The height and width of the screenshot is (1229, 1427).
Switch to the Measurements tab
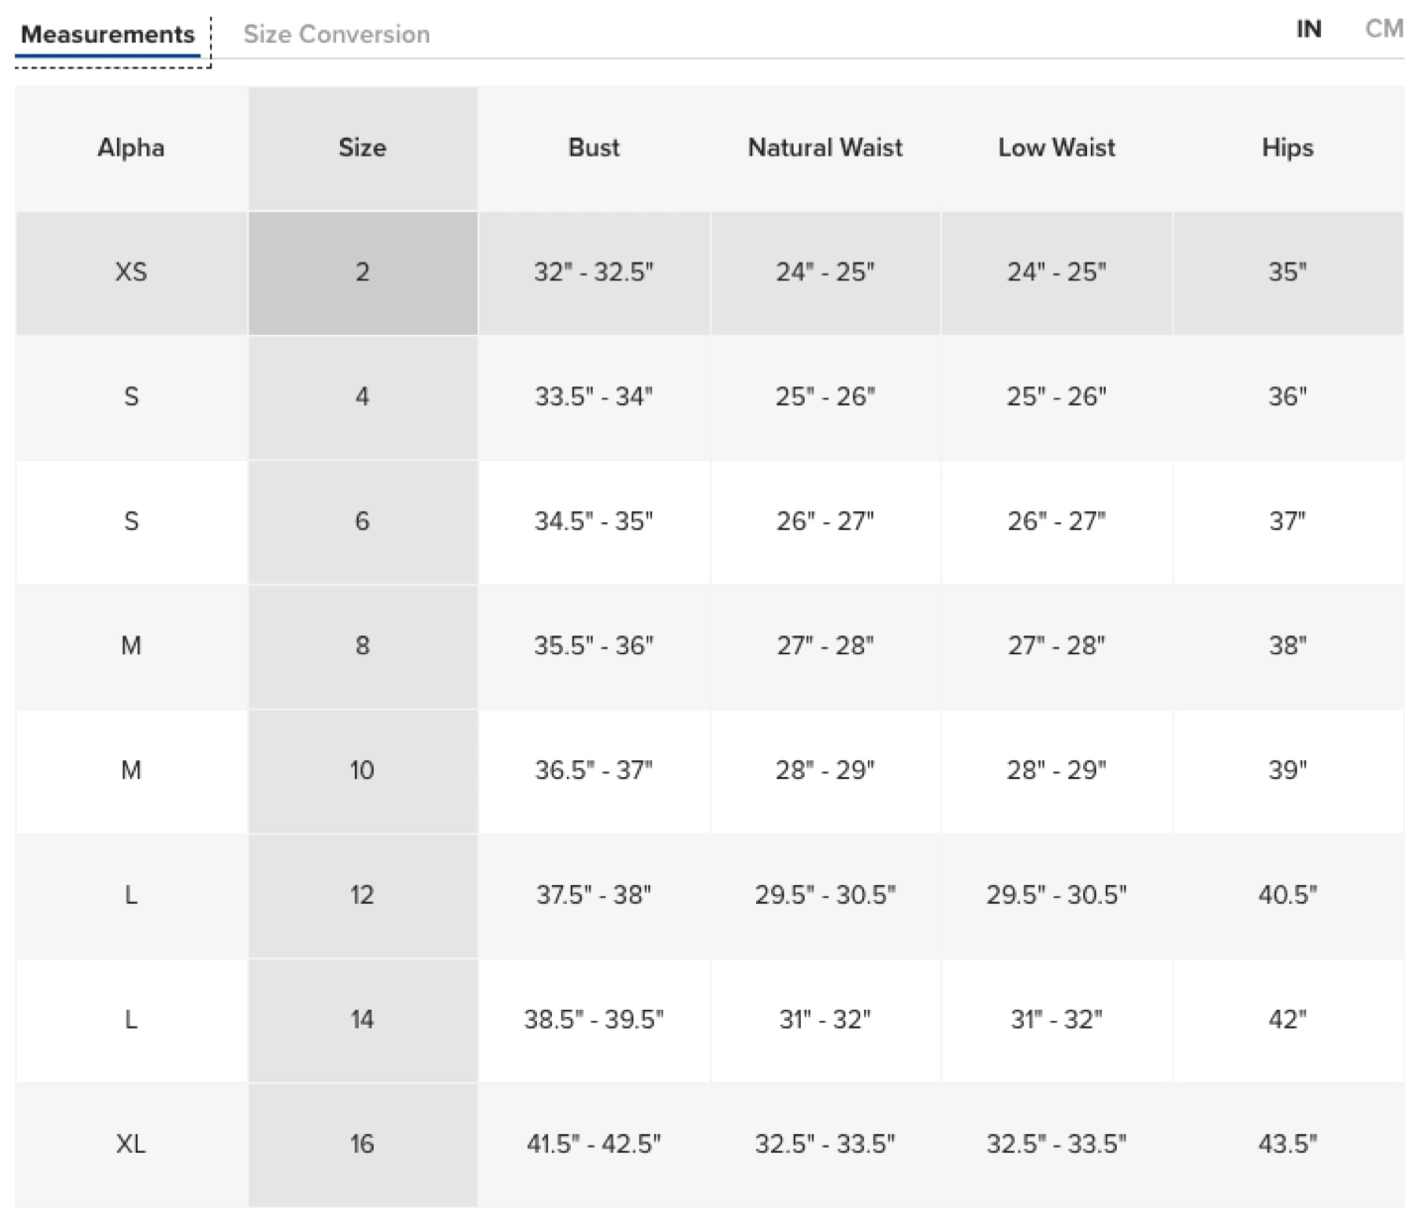[x=108, y=35]
